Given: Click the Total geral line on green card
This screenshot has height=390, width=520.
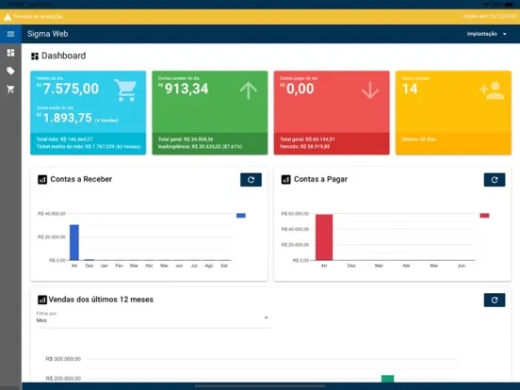Looking at the screenshot, I should point(186,139).
